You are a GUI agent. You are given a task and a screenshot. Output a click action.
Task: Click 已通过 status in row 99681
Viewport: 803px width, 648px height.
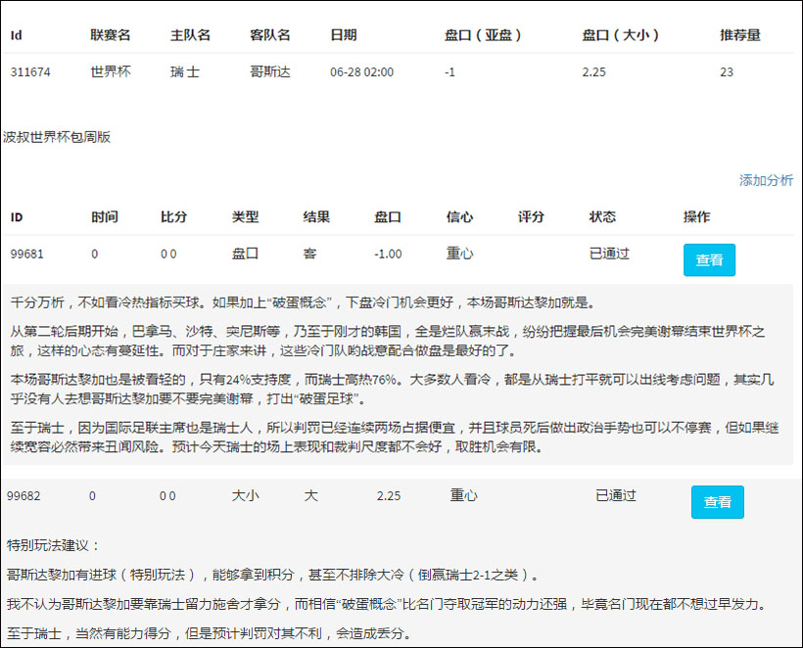click(x=609, y=254)
